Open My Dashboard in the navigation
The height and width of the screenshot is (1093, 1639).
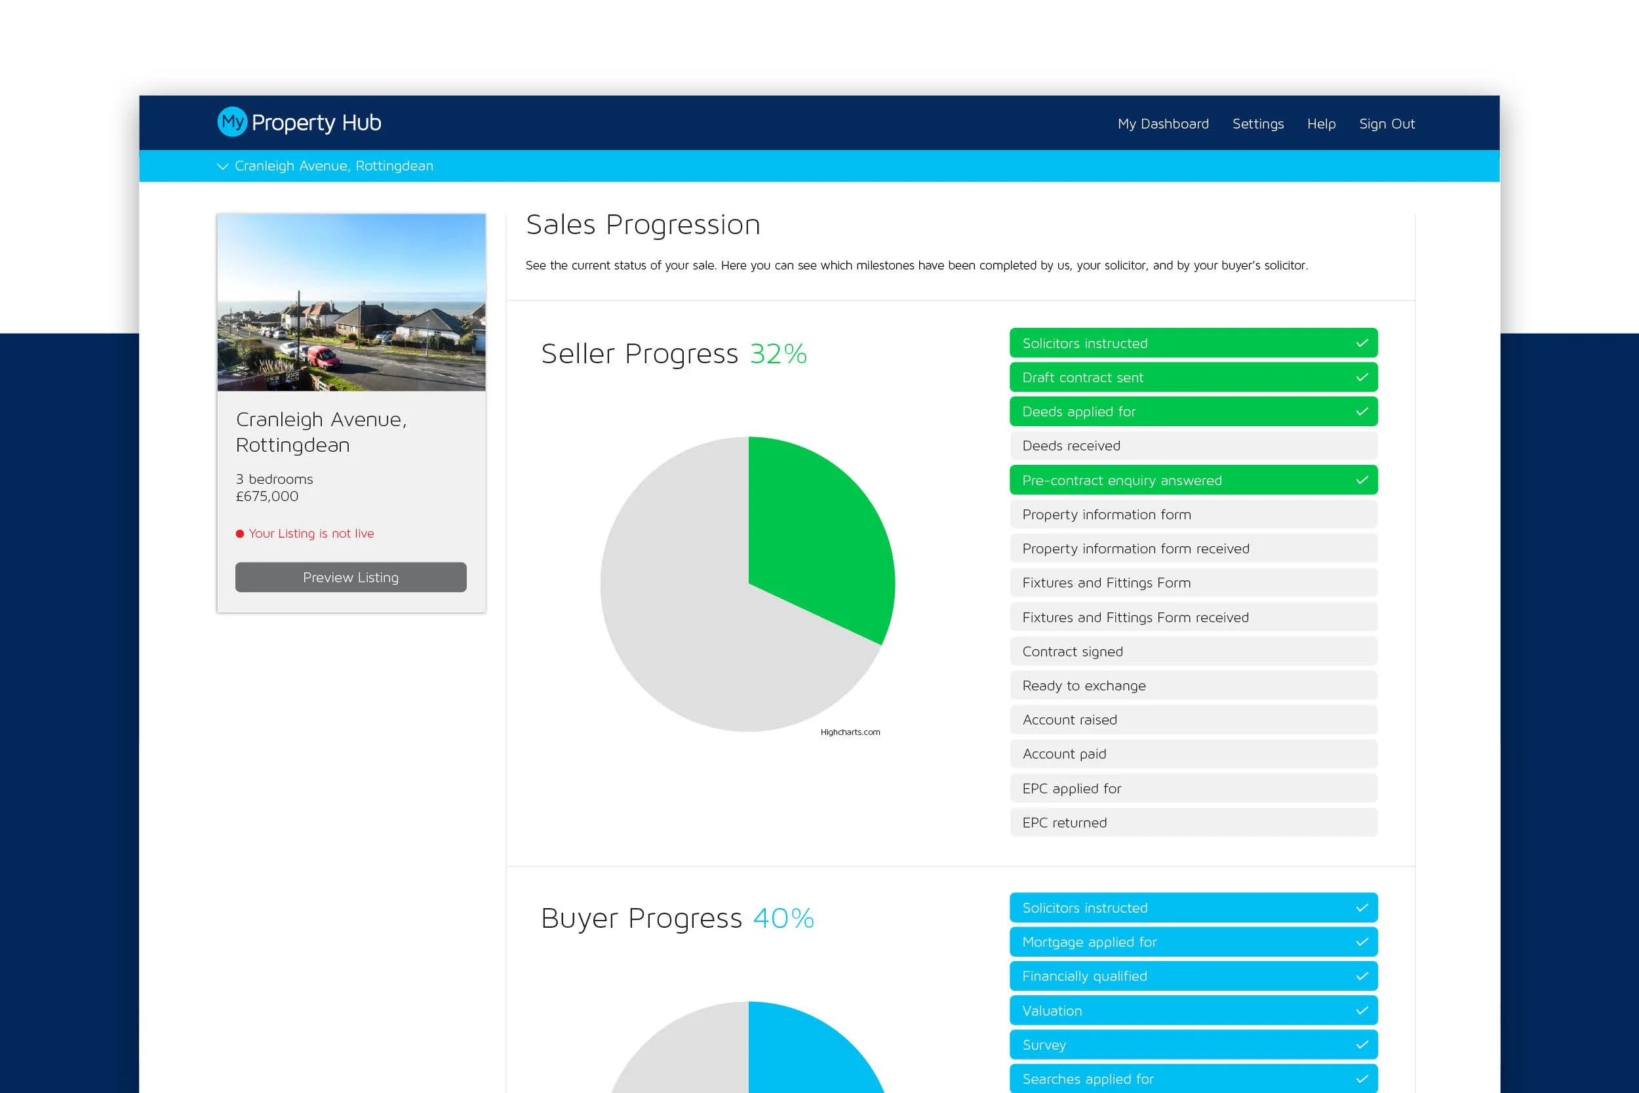(1163, 124)
